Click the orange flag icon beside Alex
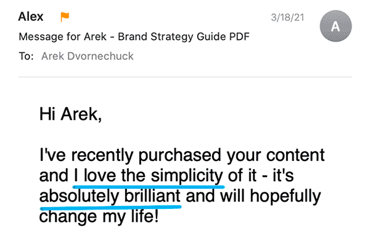Viewport: 370px width, 244px height. [65, 17]
